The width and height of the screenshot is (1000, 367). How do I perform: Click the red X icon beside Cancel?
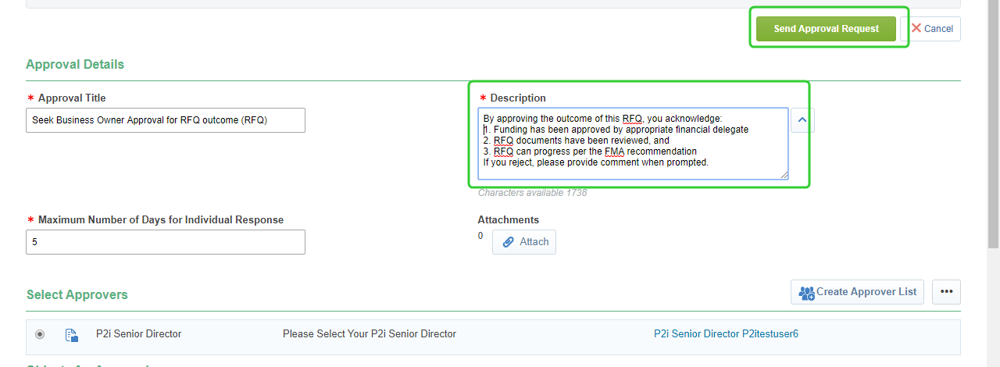[916, 28]
